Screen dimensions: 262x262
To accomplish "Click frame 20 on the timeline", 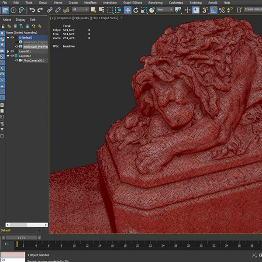I will pos(138,245).
